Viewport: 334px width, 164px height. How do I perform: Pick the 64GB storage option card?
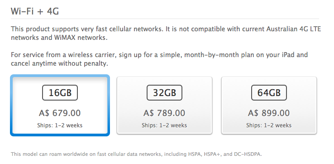coord(269,106)
